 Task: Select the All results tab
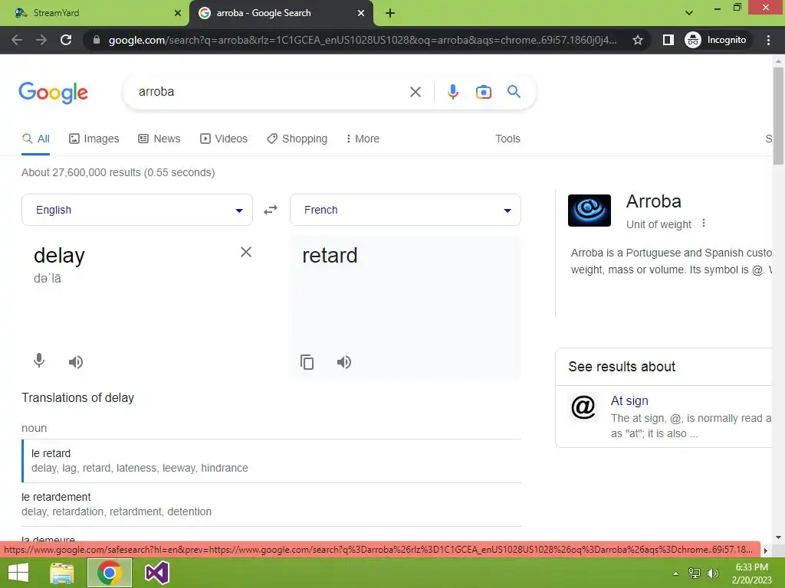[35, 139]
